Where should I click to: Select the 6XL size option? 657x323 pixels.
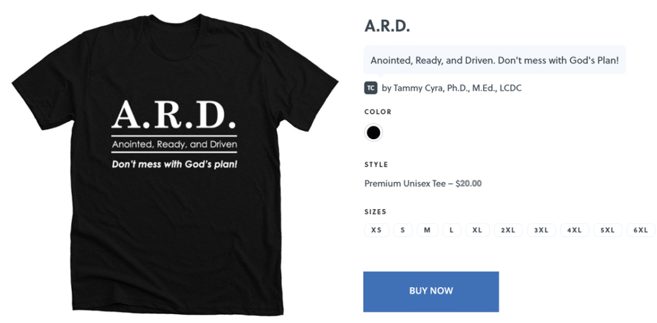[641, 230]
